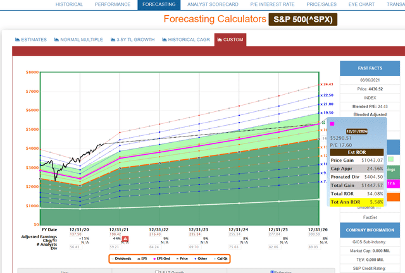Image resolution: width=405 pixels, height=273 pixels.
Task: Click the magenta 17.6 legend box
Action: 393,184
